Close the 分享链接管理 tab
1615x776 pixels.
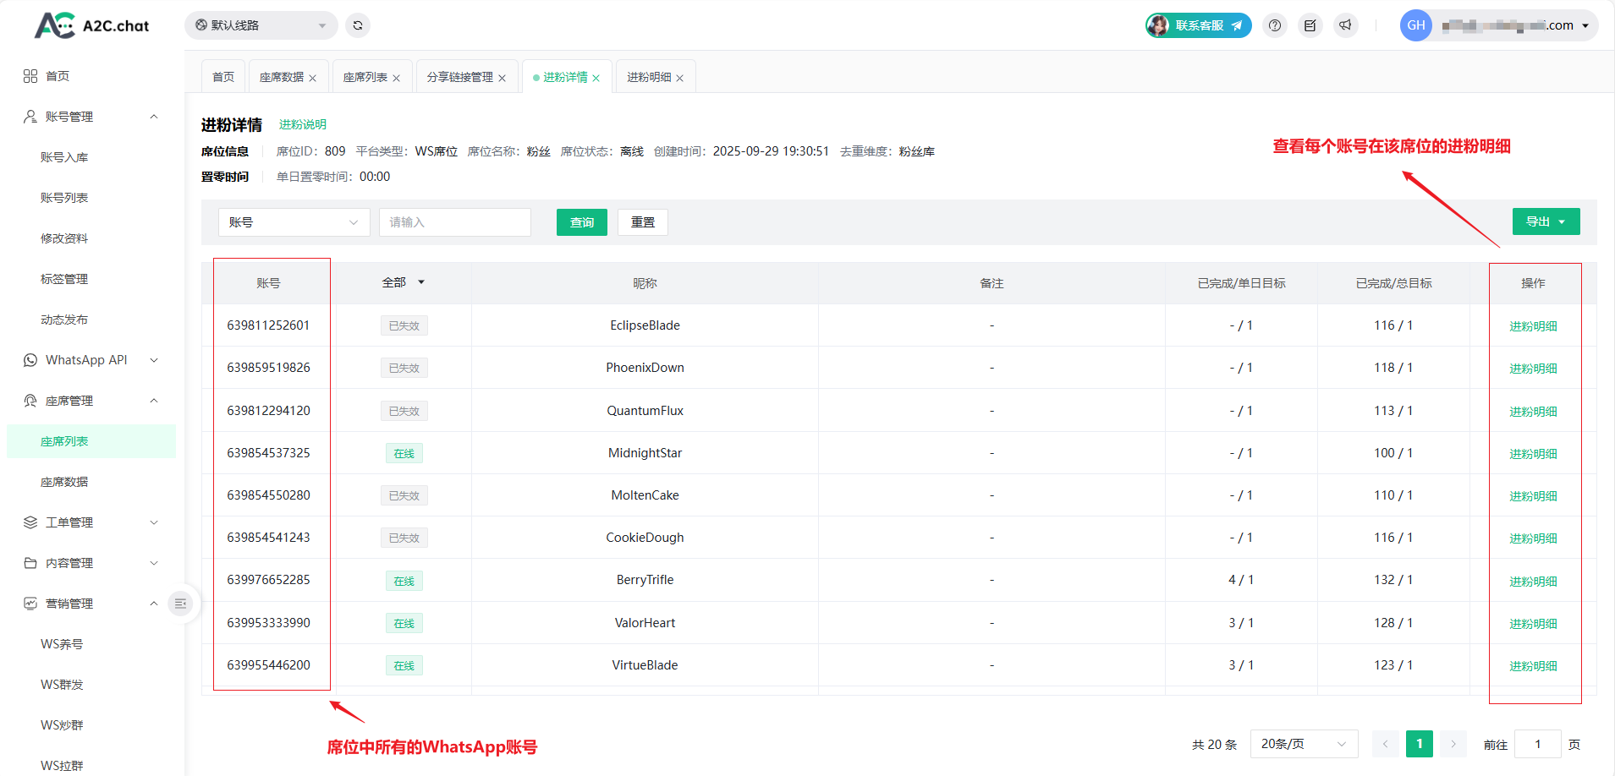(503, 78)
